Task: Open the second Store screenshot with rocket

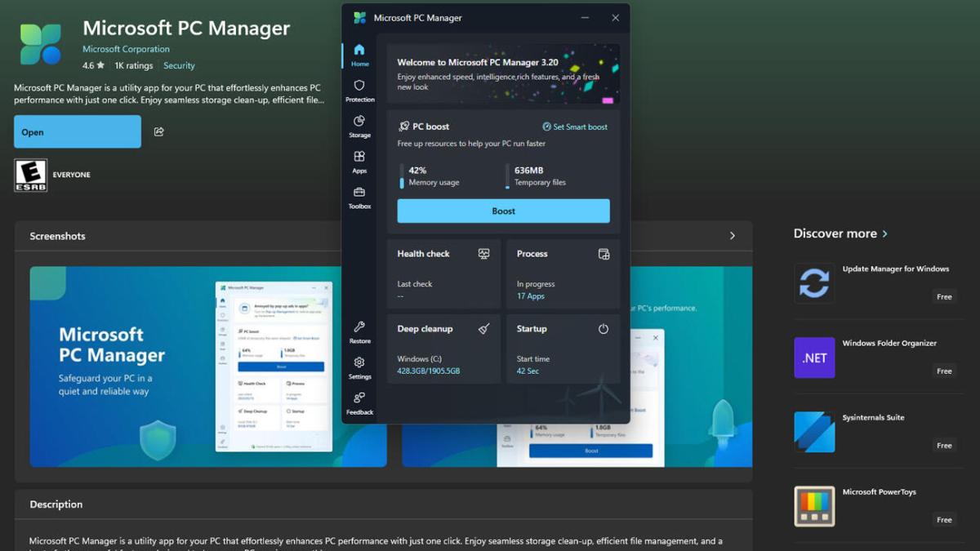Action: click(577, 367)
